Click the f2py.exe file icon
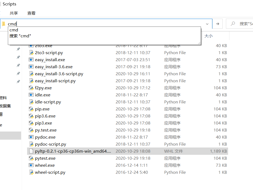 [31, 88]
